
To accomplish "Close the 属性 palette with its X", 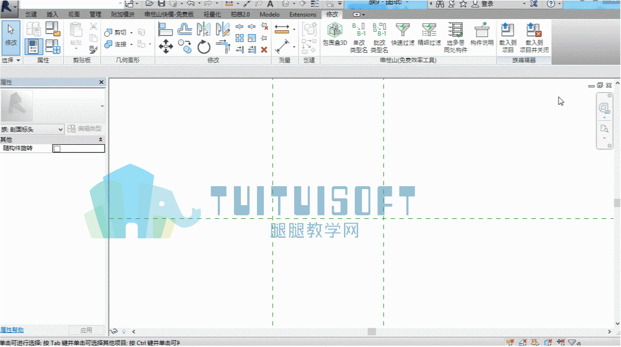I will tap(101, 82).
